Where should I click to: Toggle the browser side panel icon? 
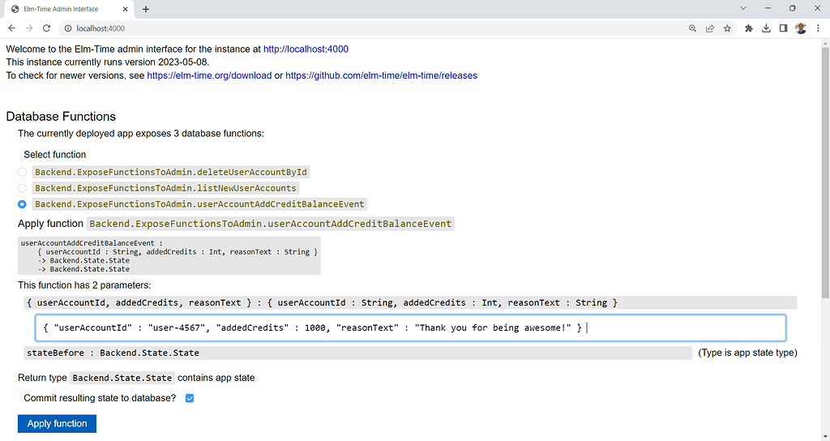[783, 28]
